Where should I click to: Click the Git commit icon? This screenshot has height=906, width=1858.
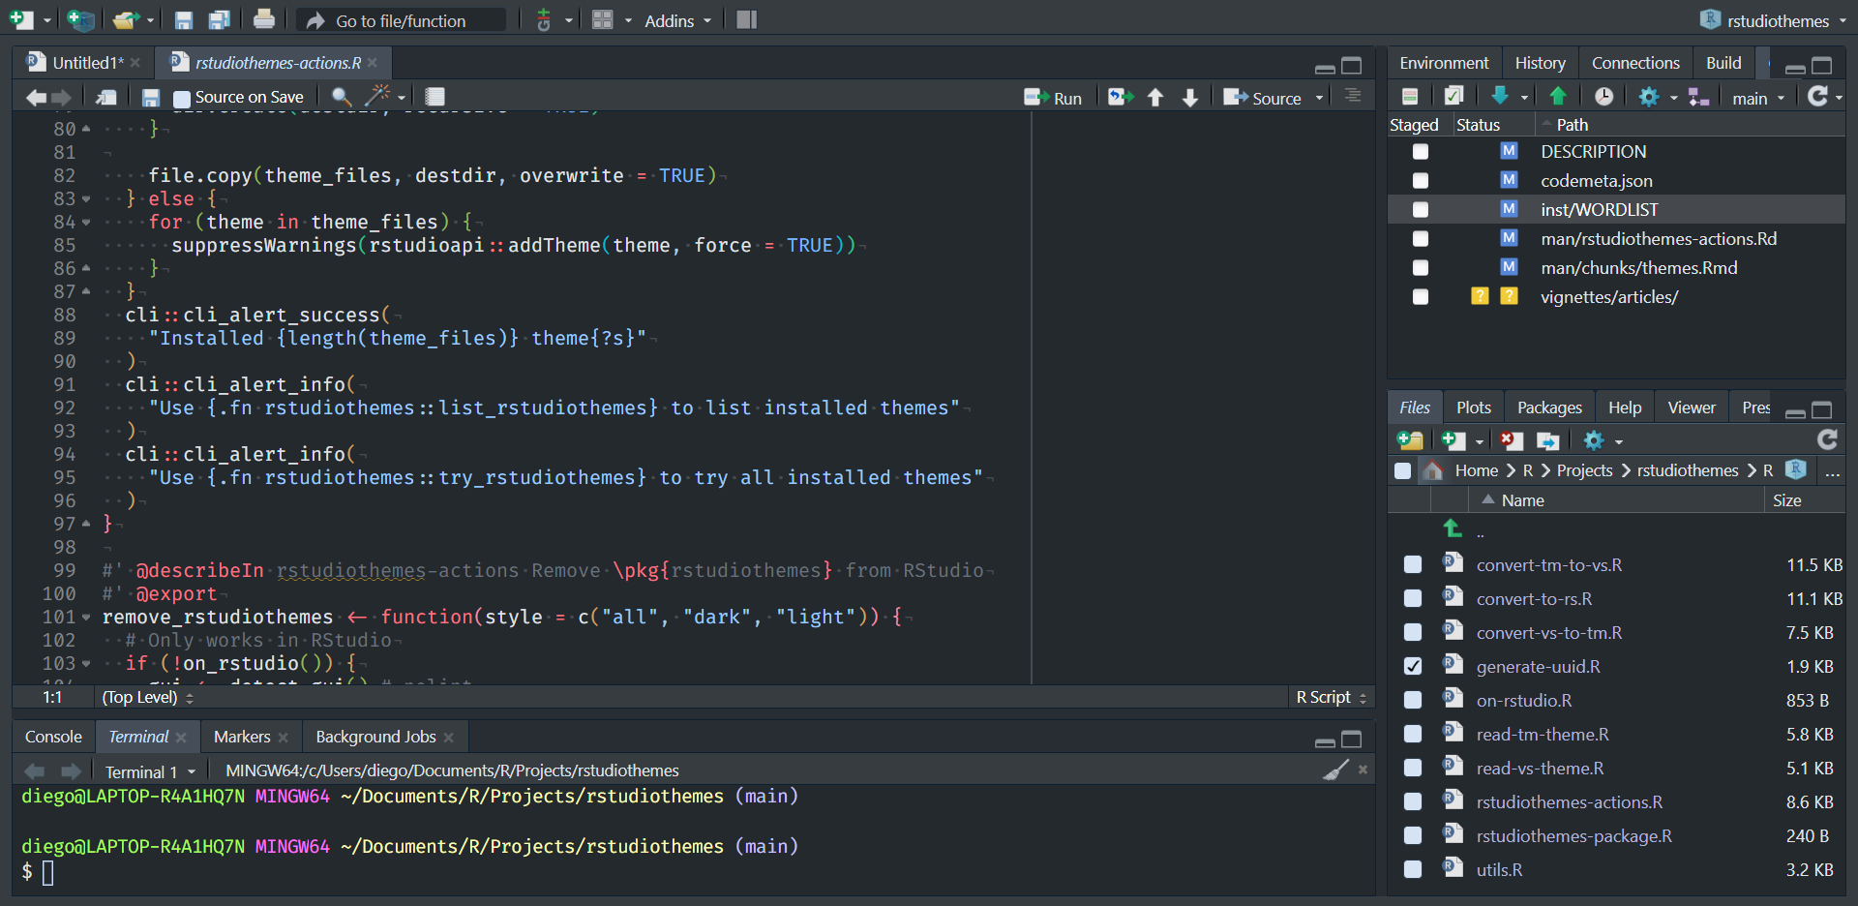tap(1453, 97)
